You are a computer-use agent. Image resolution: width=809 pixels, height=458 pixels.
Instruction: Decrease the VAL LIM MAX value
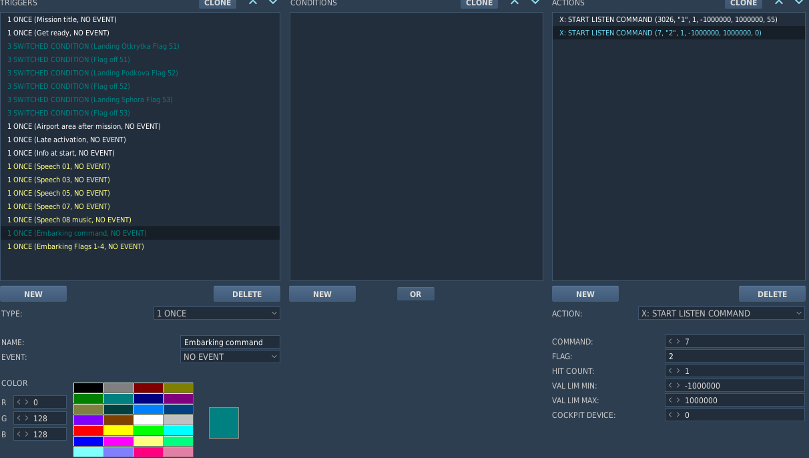(x=670, y=401)
